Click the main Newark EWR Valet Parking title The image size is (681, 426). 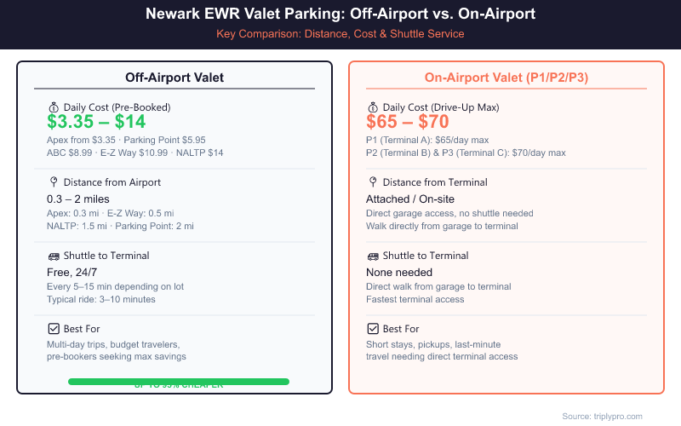(x=340, y=14)
